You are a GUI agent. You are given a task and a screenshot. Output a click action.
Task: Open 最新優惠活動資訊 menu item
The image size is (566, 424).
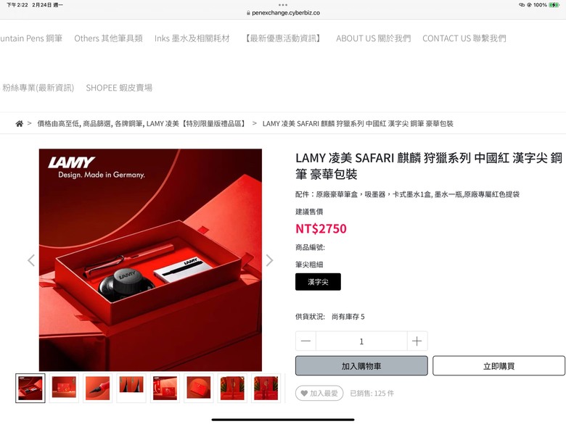pos(283,38)
